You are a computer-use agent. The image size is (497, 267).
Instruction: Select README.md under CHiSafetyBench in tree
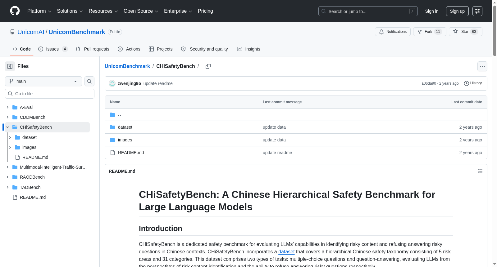click(x=35, y=157)
